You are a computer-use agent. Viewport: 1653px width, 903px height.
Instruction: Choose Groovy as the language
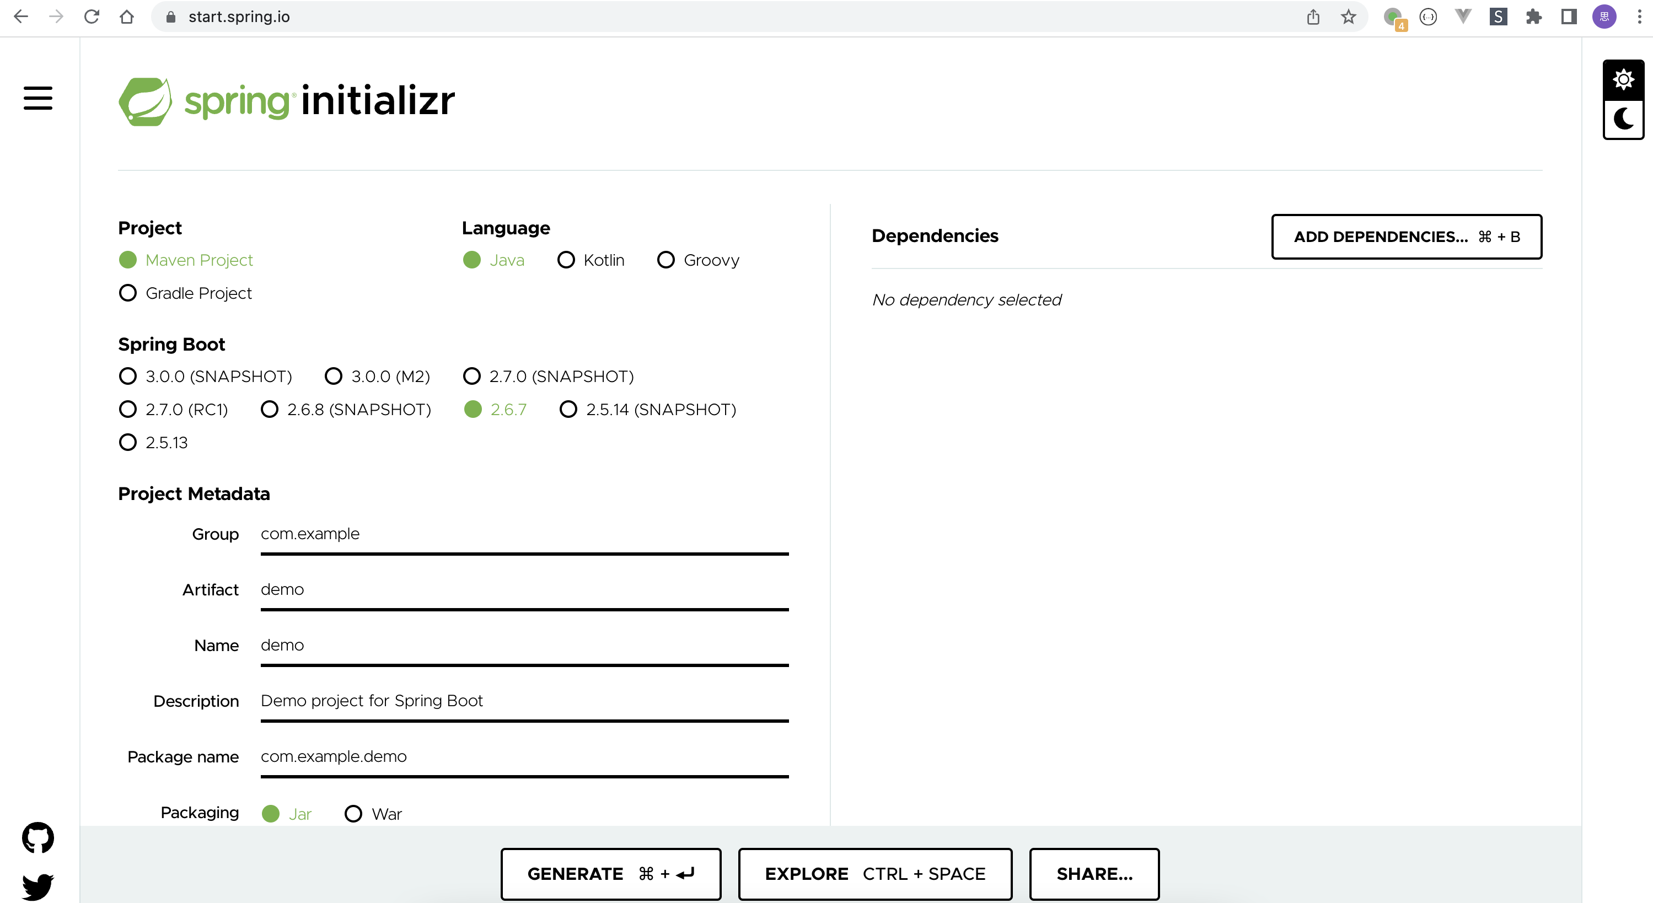click(x=699, y=260)
